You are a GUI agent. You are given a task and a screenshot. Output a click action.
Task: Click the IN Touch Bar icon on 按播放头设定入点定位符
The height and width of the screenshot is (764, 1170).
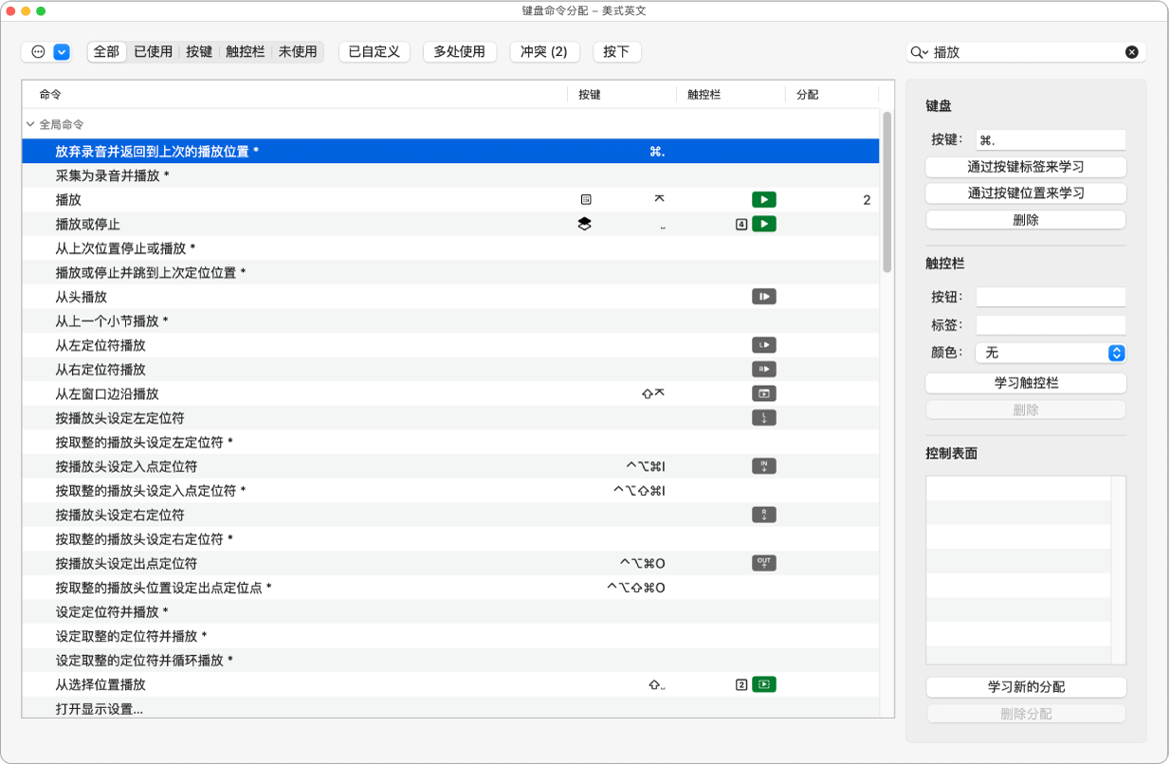(x=764, y=465)
